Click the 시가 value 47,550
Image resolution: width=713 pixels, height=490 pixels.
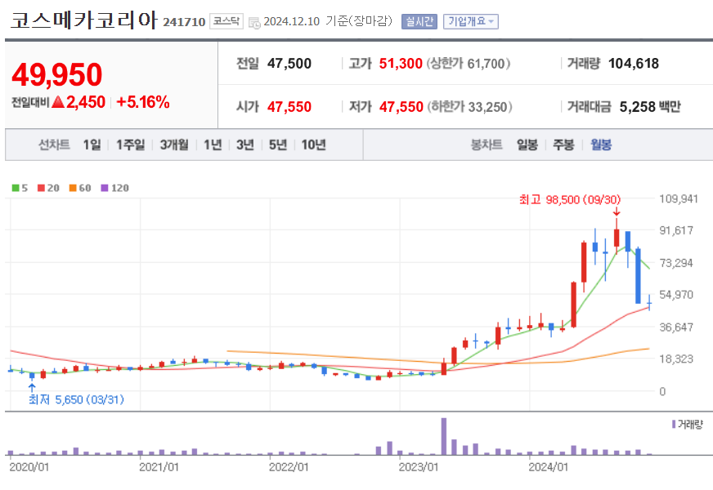coord(289,107)
